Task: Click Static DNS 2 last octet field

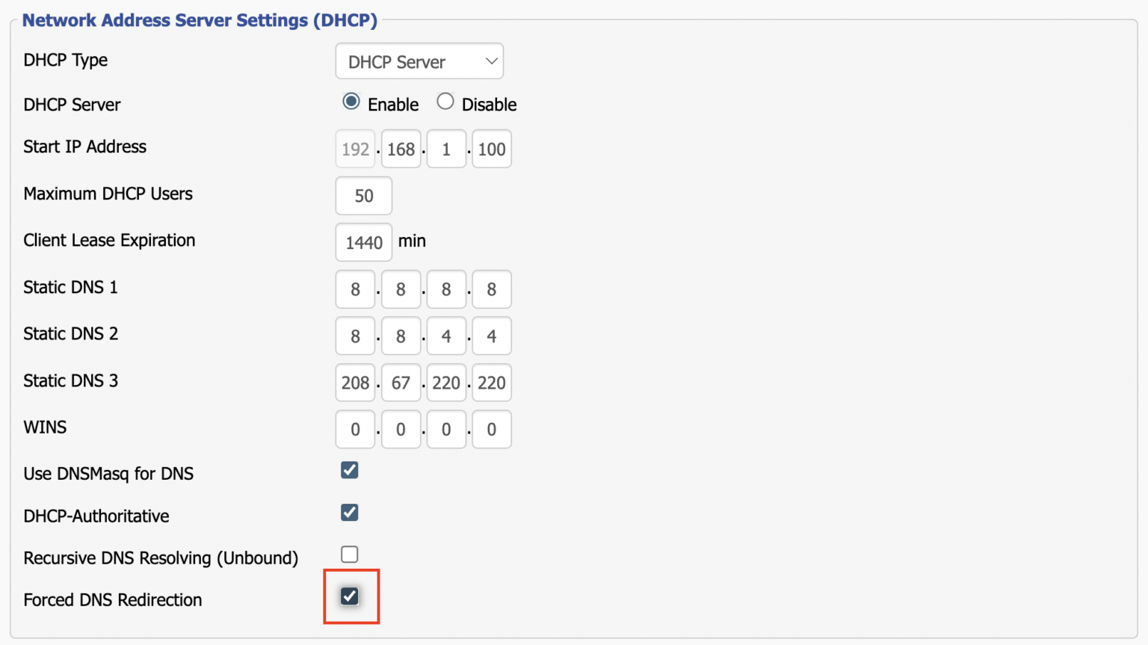Action: pyautogui.click(x=491, y=336)
